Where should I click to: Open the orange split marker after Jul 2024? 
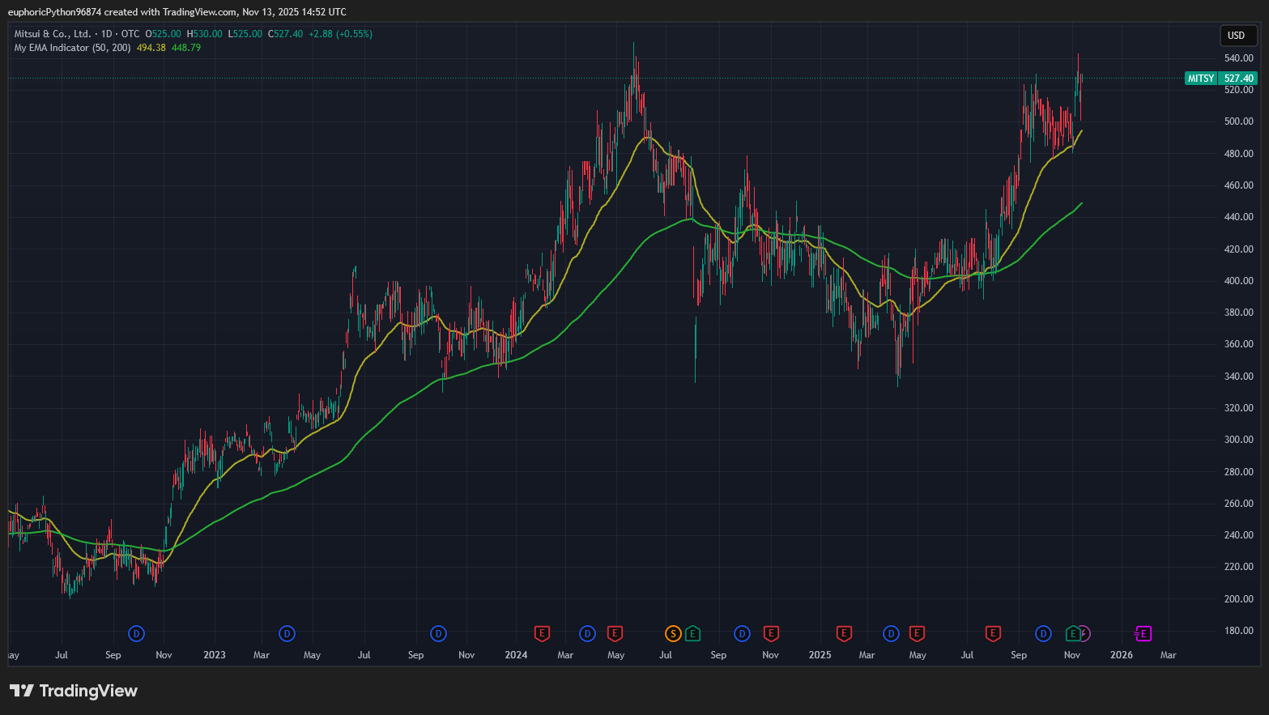pos(673,633)
